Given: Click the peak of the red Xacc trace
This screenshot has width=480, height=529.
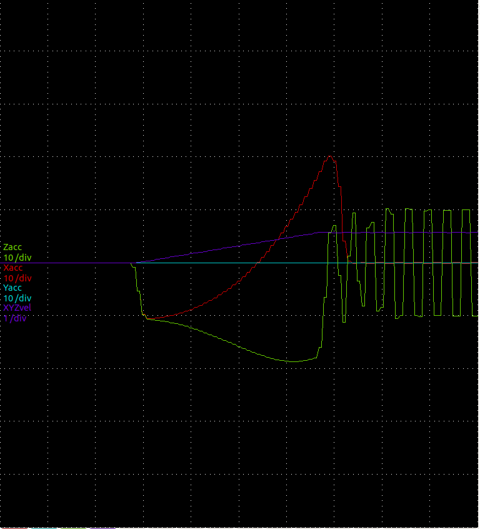Looking at the screenshot, I should 330,156.
